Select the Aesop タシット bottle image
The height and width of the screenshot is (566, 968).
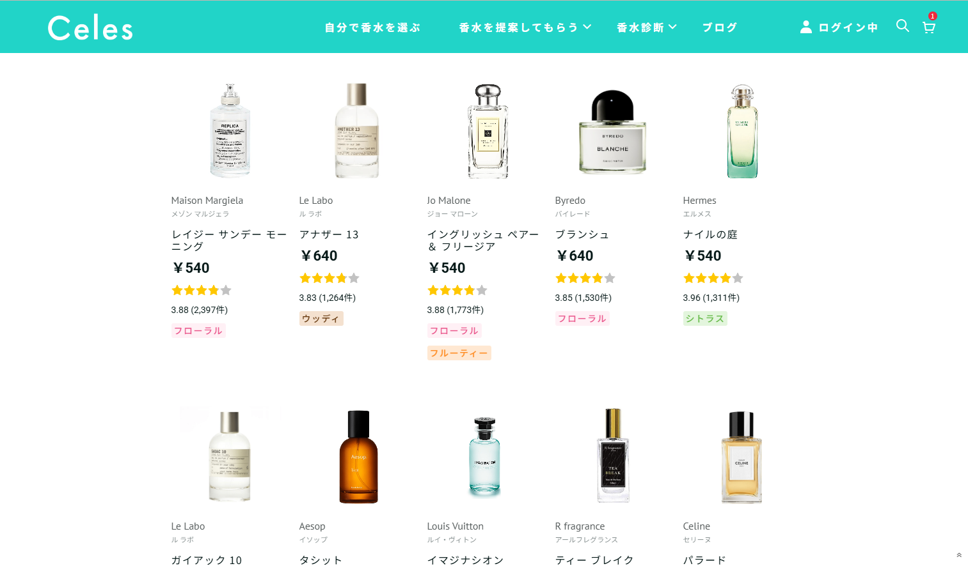click(358, 457)
